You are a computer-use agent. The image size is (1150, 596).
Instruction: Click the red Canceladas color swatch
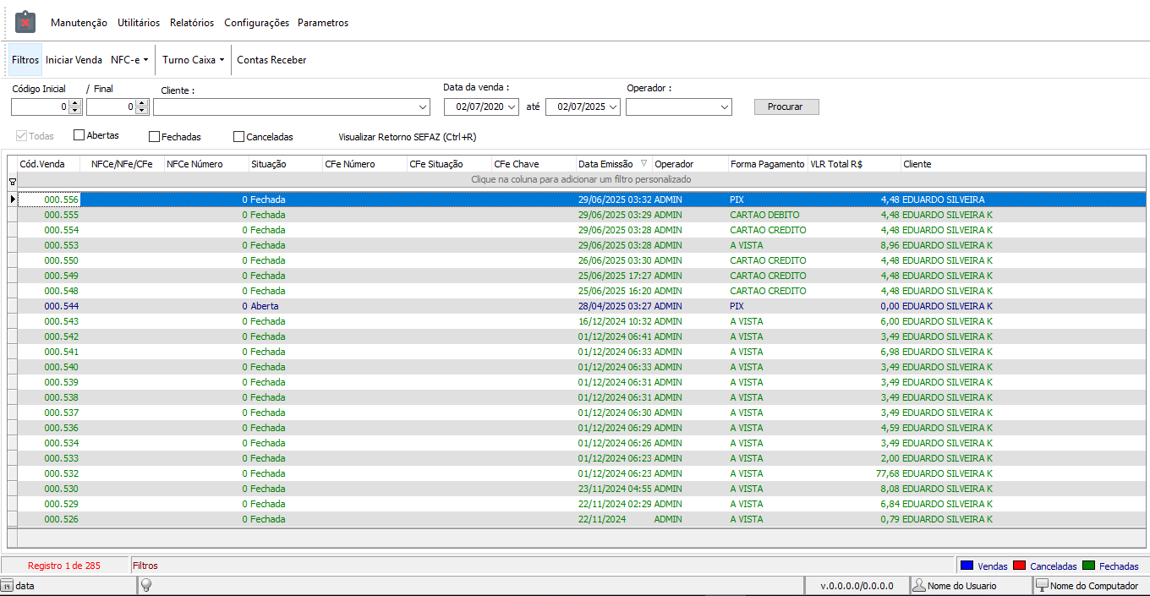click(x=1019, y=566)
